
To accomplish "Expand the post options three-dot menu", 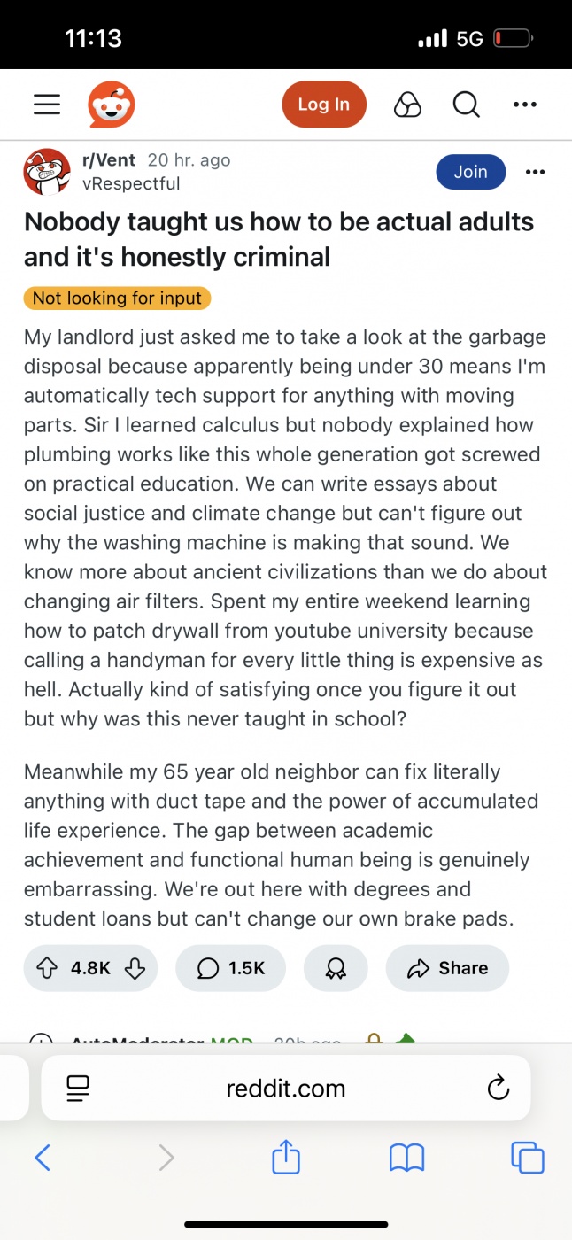I will tap(535, 172).
